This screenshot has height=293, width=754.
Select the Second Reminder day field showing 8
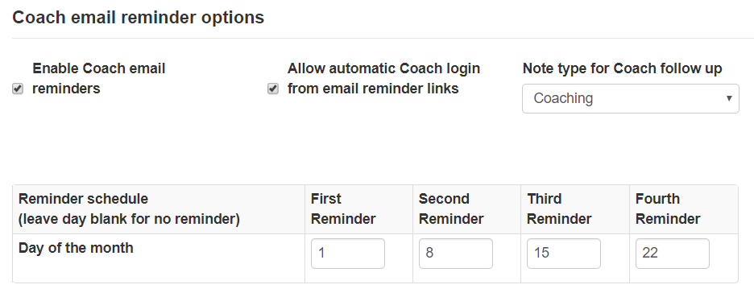[x=456, y=253]
